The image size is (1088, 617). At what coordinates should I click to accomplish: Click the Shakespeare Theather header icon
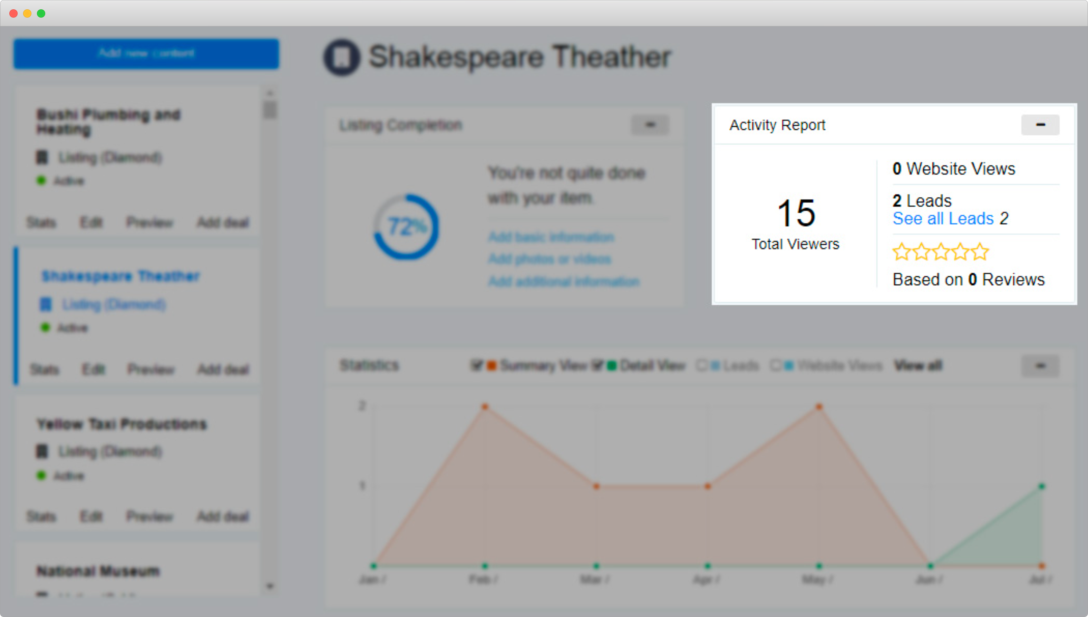(x=342, y=57)
